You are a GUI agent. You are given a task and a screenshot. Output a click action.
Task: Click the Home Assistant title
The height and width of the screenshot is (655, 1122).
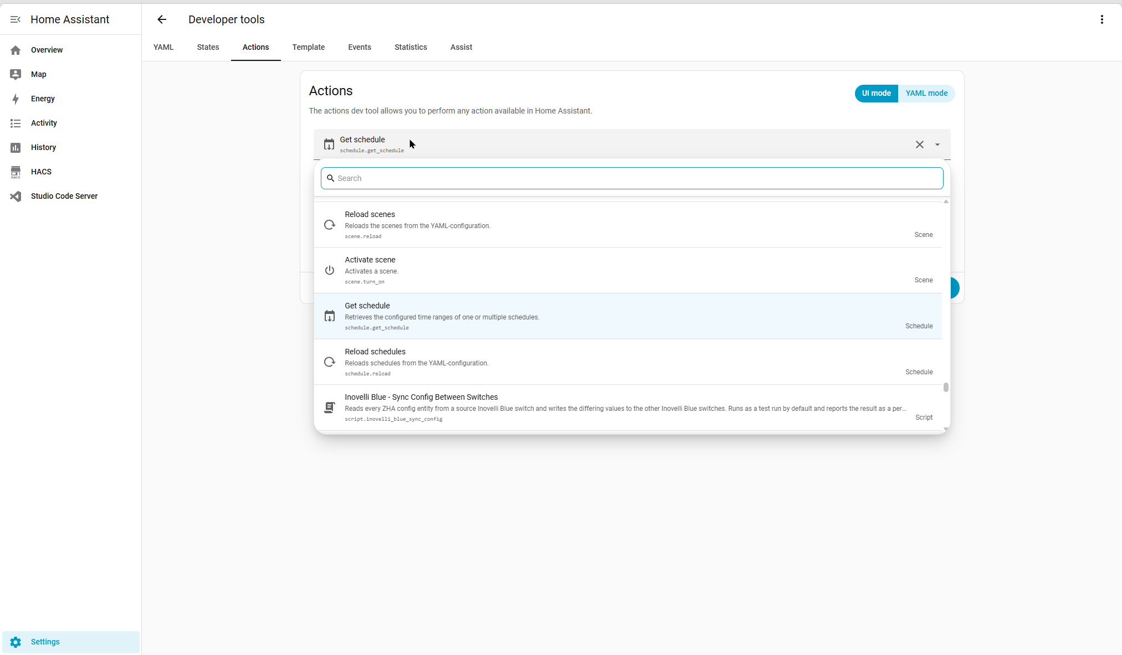pos(70,19)
